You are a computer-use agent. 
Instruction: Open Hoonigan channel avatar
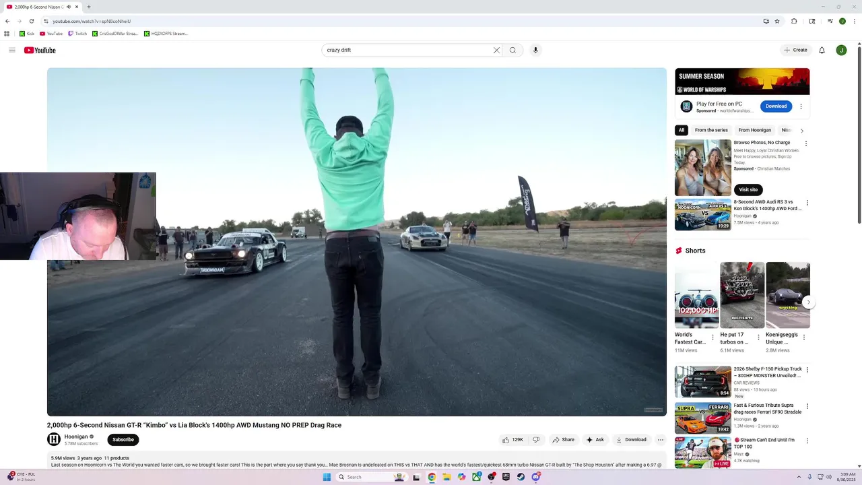tap(54, 440)
